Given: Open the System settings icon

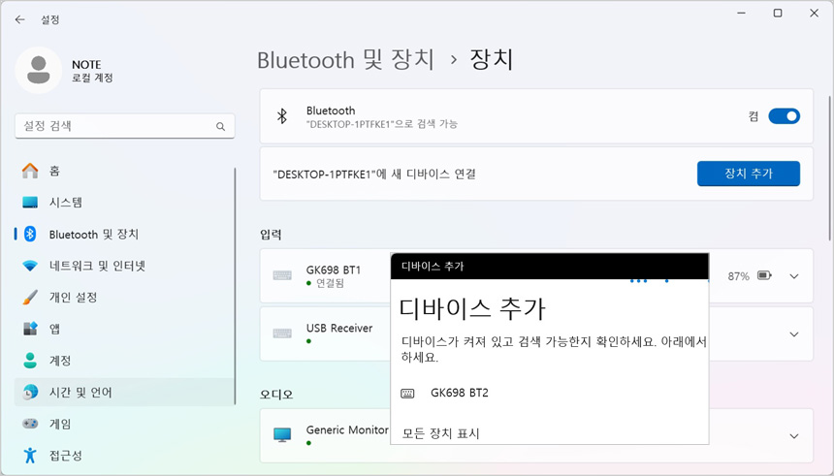Looking at the screenshot, I should (x=30, y=203).
